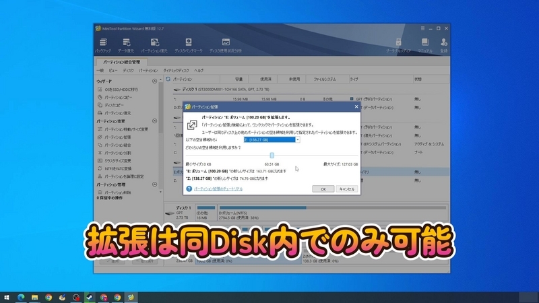The height and width of the screenshot is (303, 539).
Task: Choose ディスクコピー in the sidebar
Action: click(x=110, y=105)
